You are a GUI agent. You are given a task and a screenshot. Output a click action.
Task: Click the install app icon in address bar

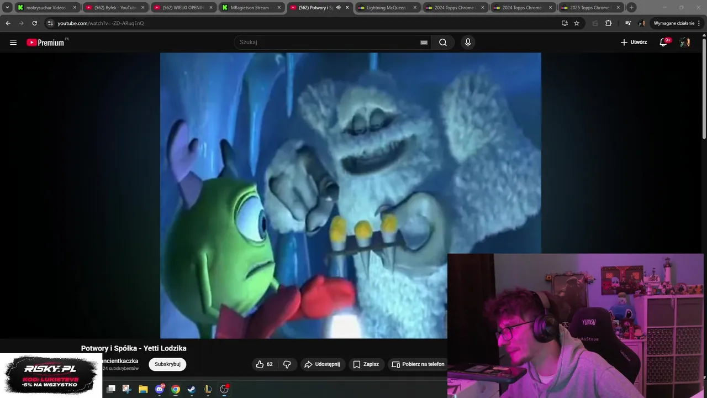coord(564,23)
